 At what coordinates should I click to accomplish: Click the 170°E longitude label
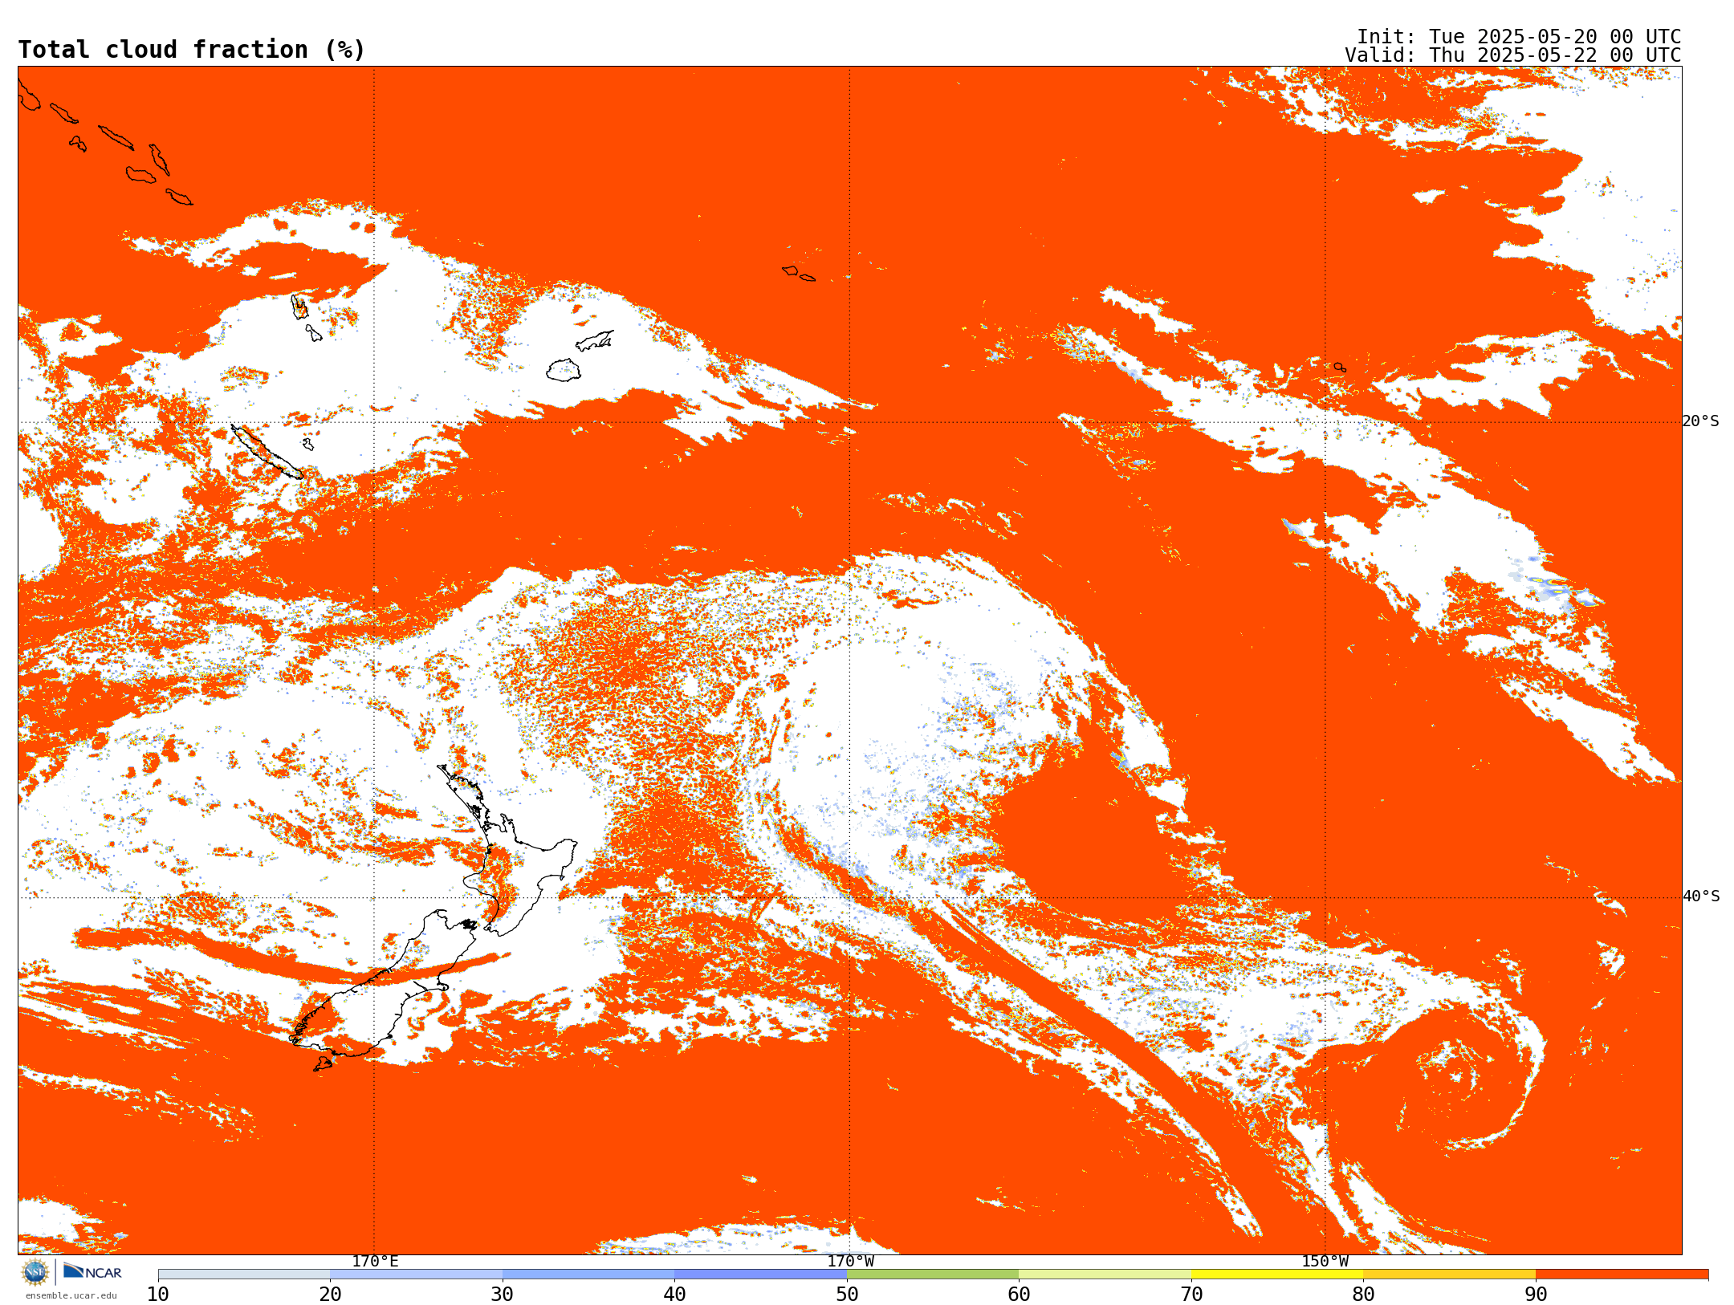pyautogui.click(x=375, y=1261)
